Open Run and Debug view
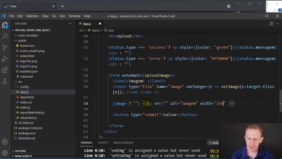 [x=5, y=59]
